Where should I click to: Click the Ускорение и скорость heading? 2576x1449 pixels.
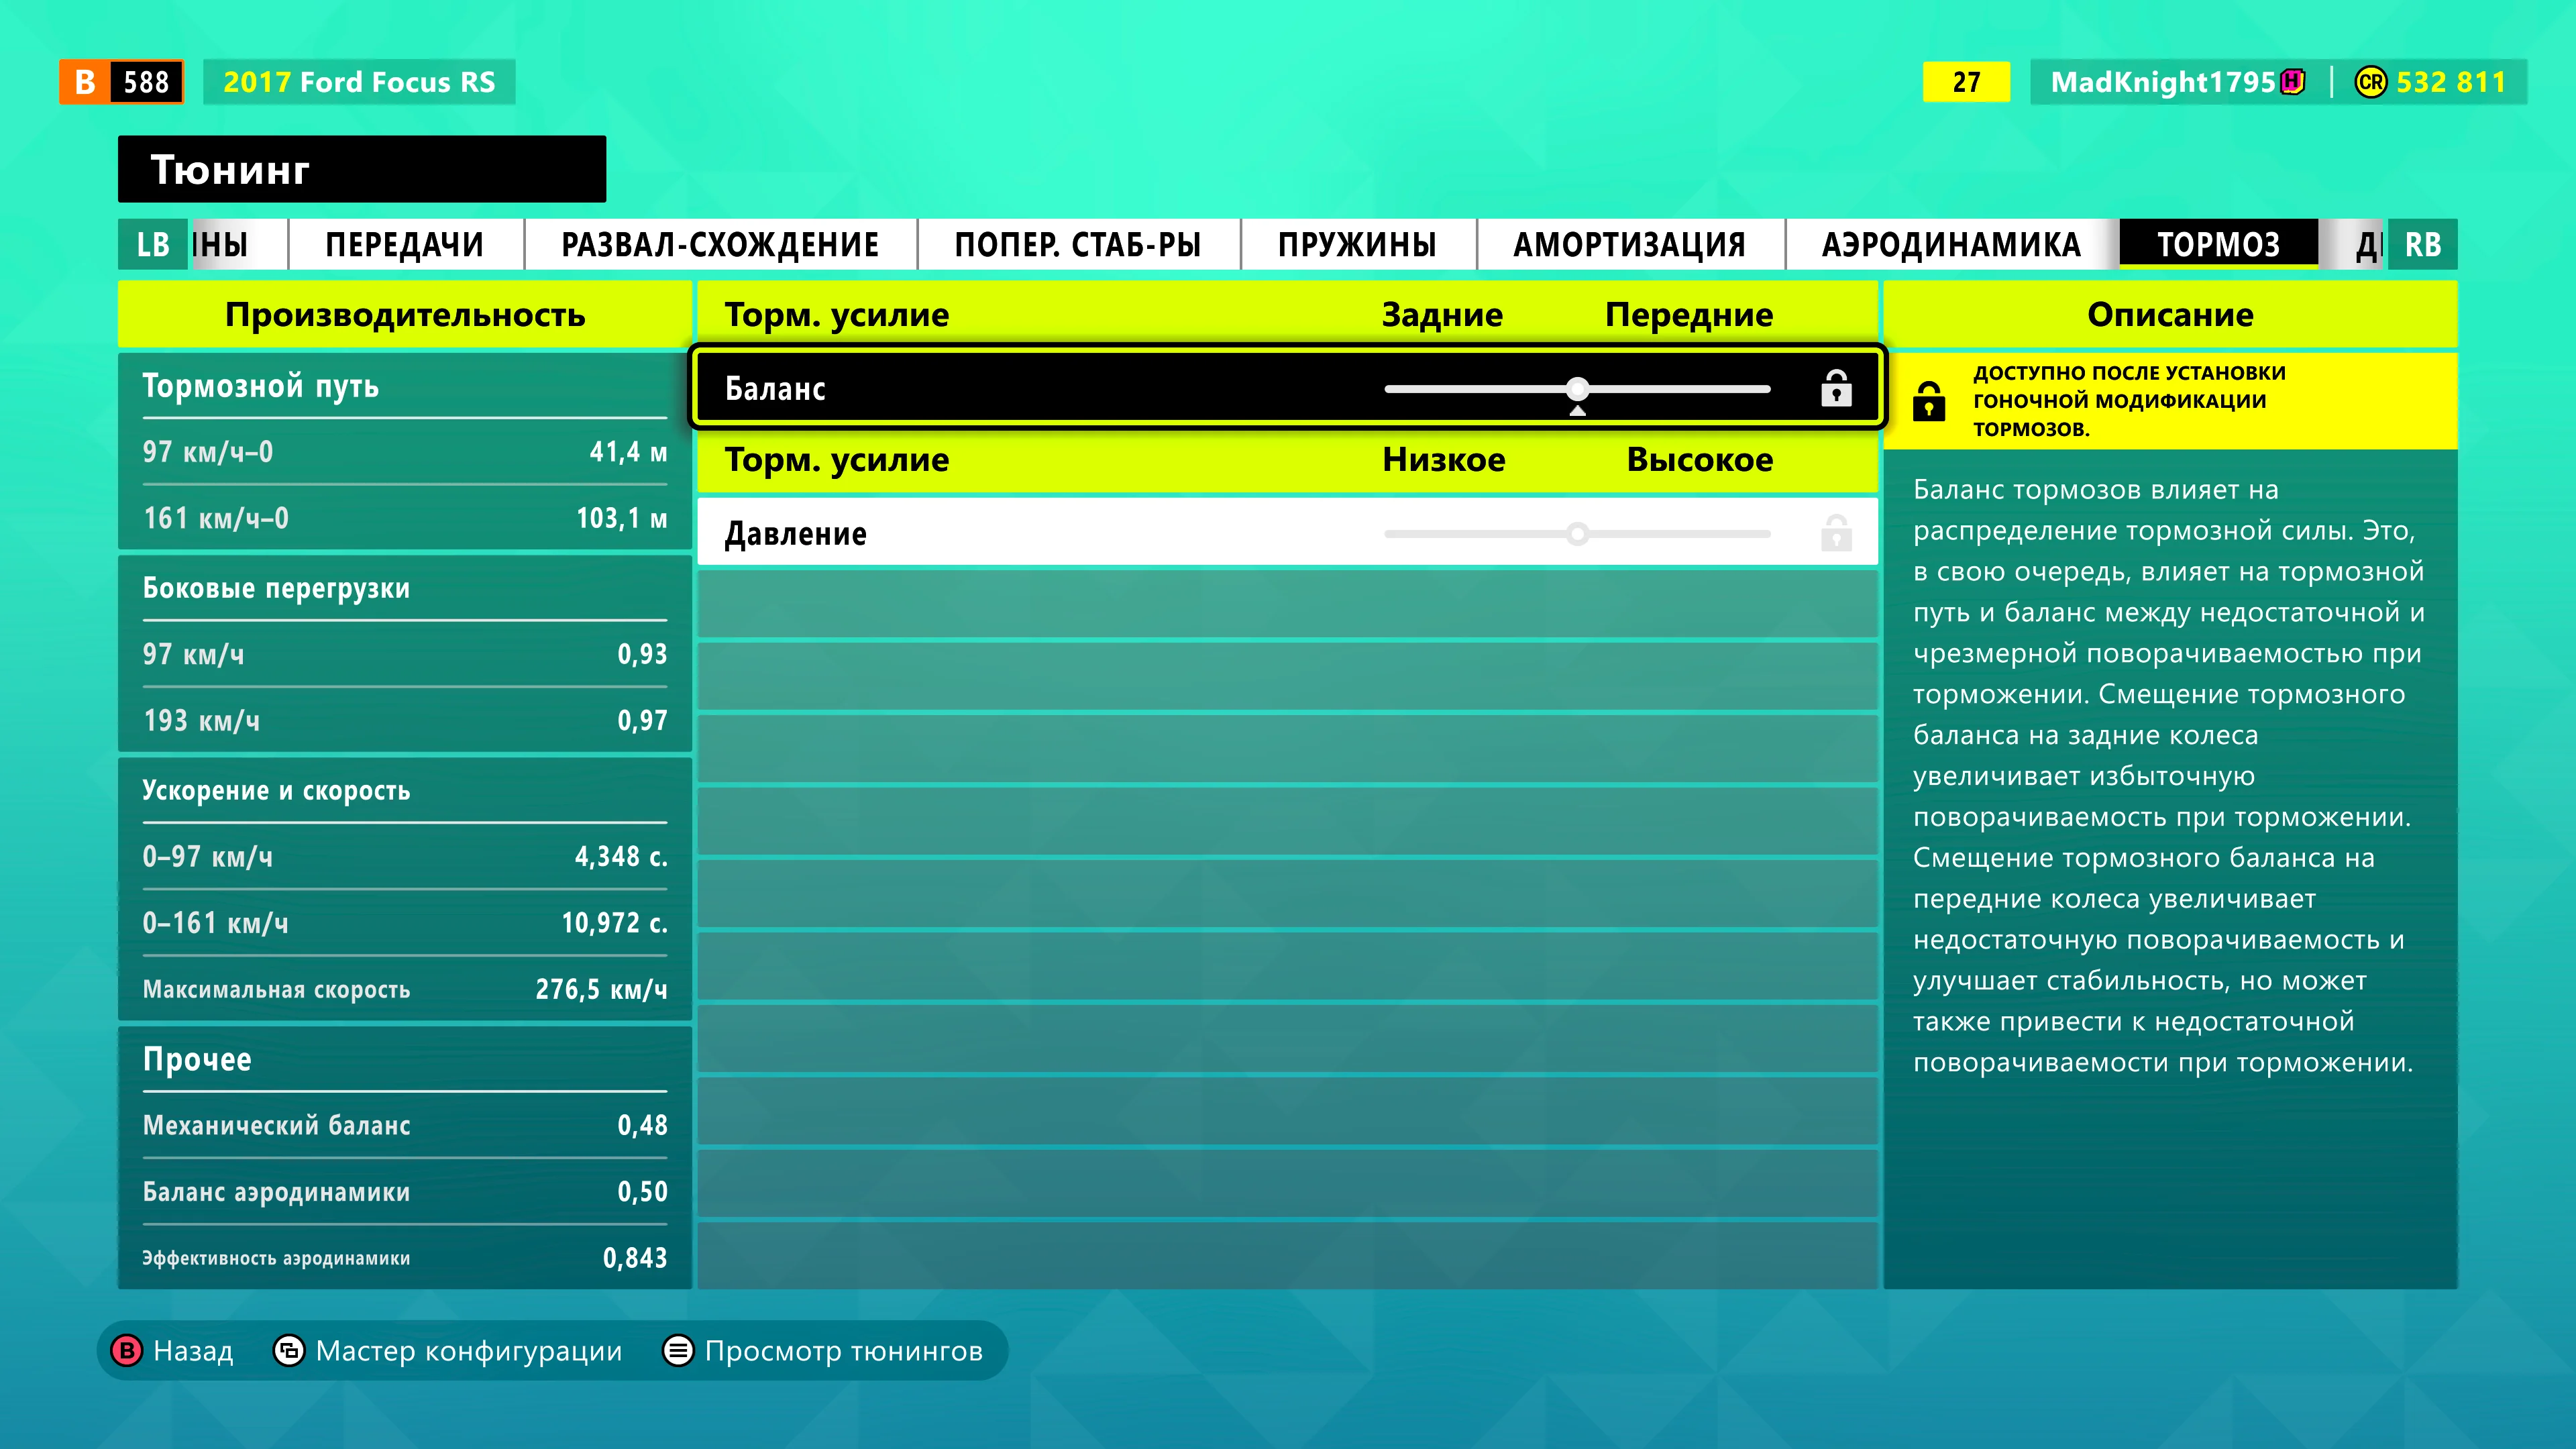(276, 790)
